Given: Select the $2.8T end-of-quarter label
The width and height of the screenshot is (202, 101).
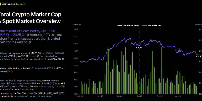Looking at the screenshot, I should point(199,57).
